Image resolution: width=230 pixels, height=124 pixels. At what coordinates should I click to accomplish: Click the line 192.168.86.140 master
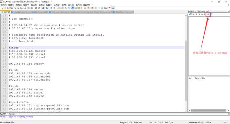click(x=26, y=89)
